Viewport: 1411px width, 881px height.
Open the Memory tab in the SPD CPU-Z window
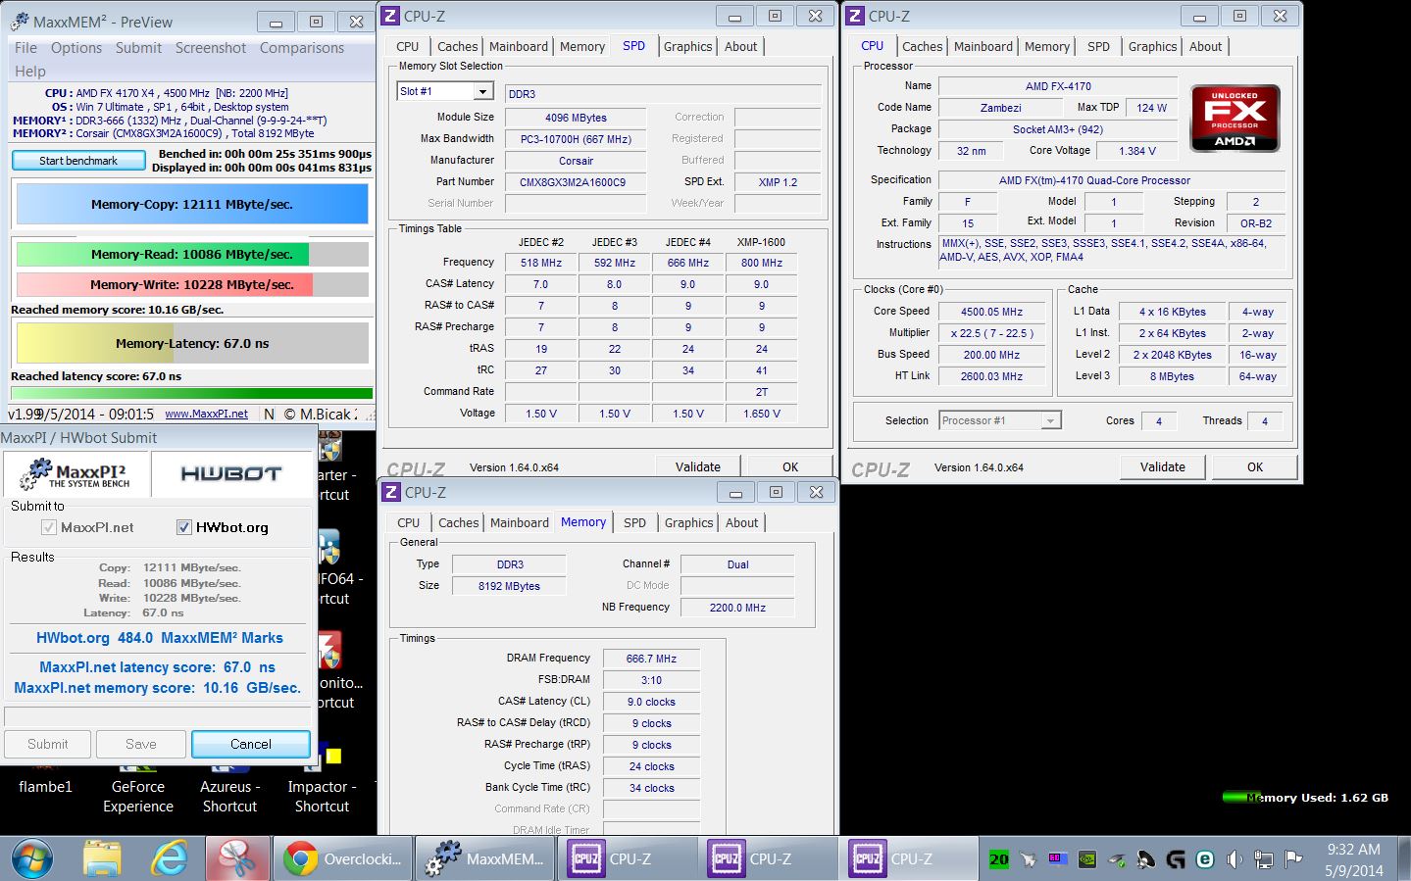tap(581, 46)
